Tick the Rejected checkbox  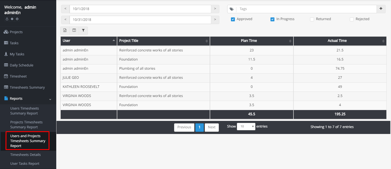tap(352, 19)
